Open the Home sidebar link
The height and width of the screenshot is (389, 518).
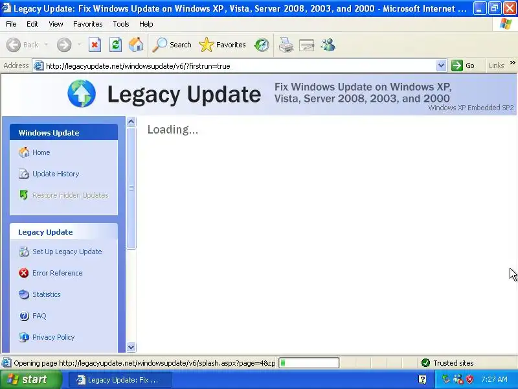click(41, 152)
